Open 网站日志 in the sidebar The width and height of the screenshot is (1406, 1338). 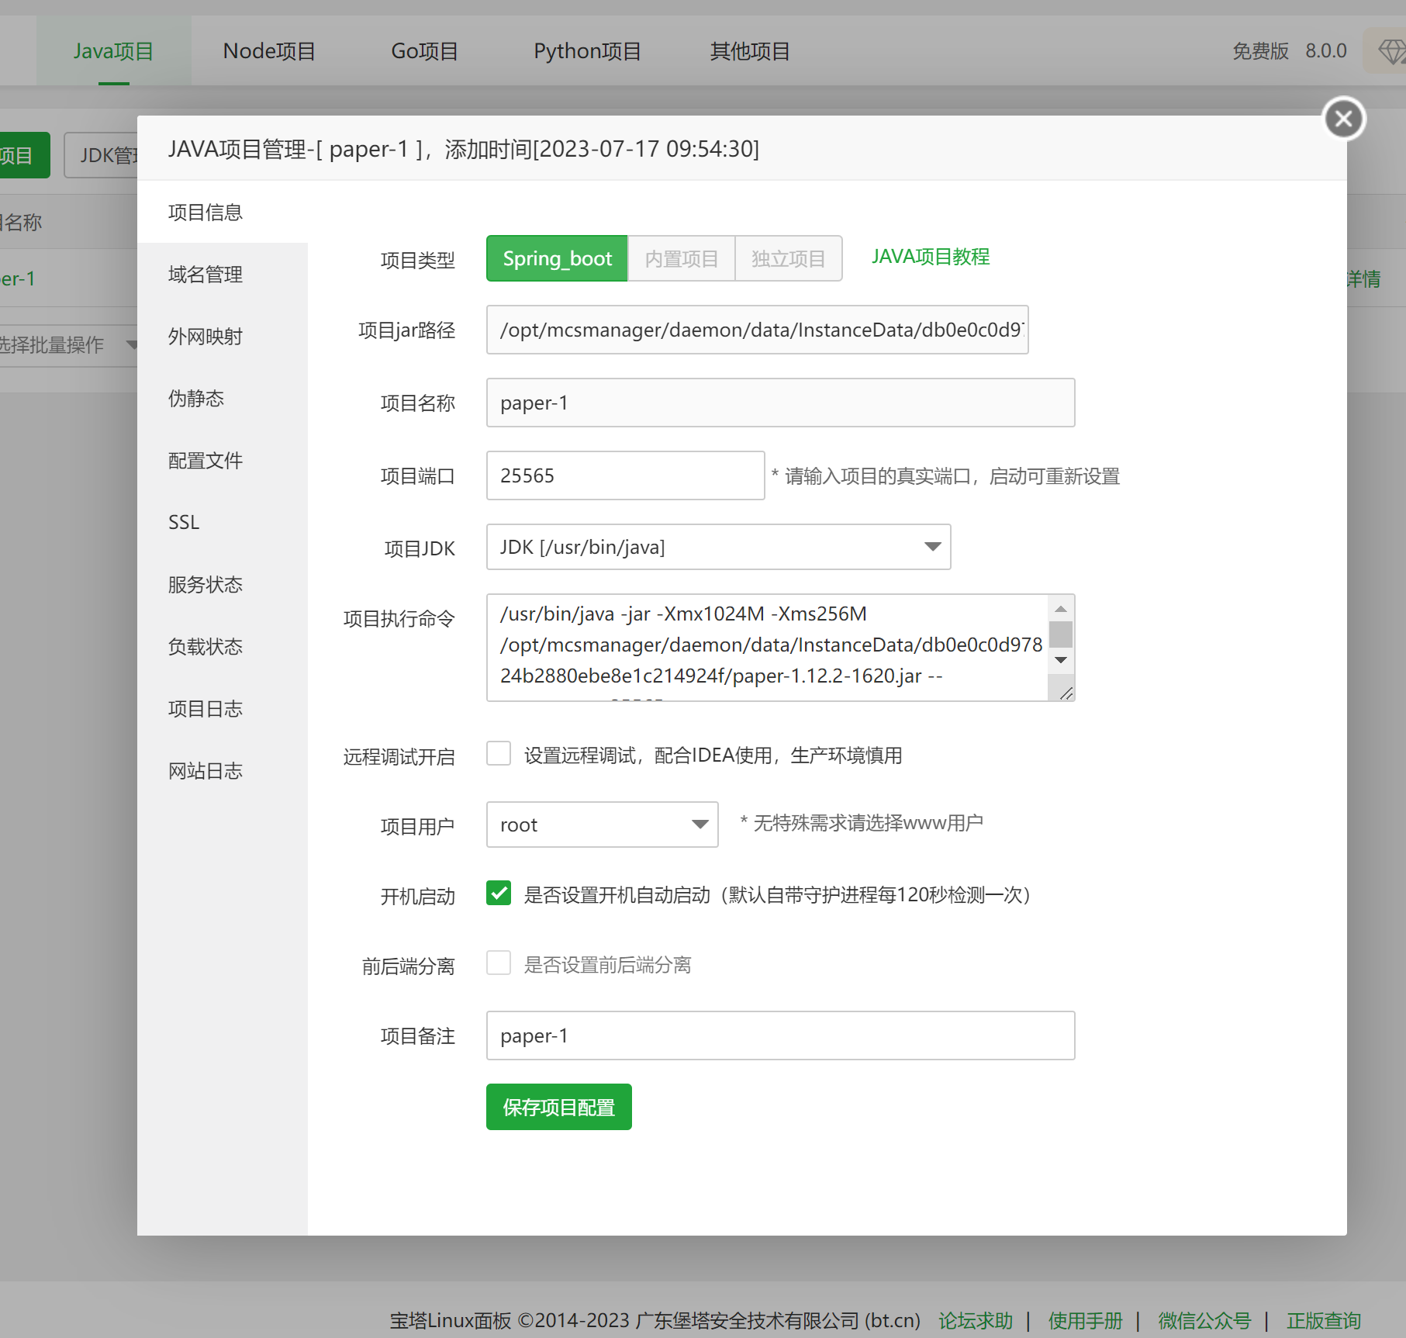pyautogui.click(x=223, y=770)
